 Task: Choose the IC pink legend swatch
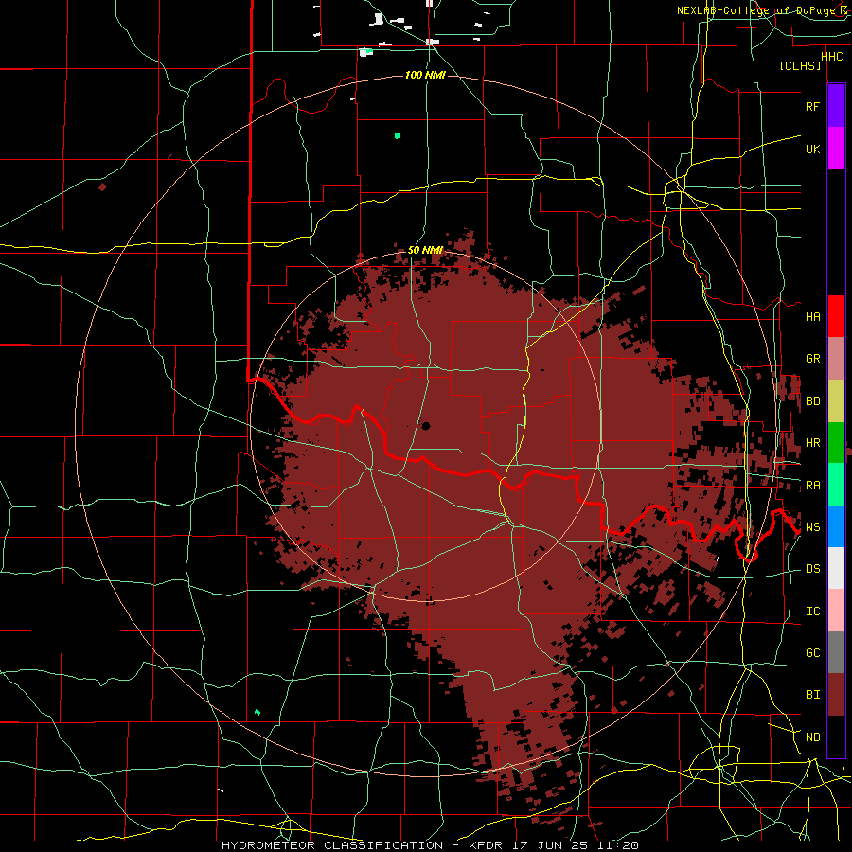coord(836,611)
